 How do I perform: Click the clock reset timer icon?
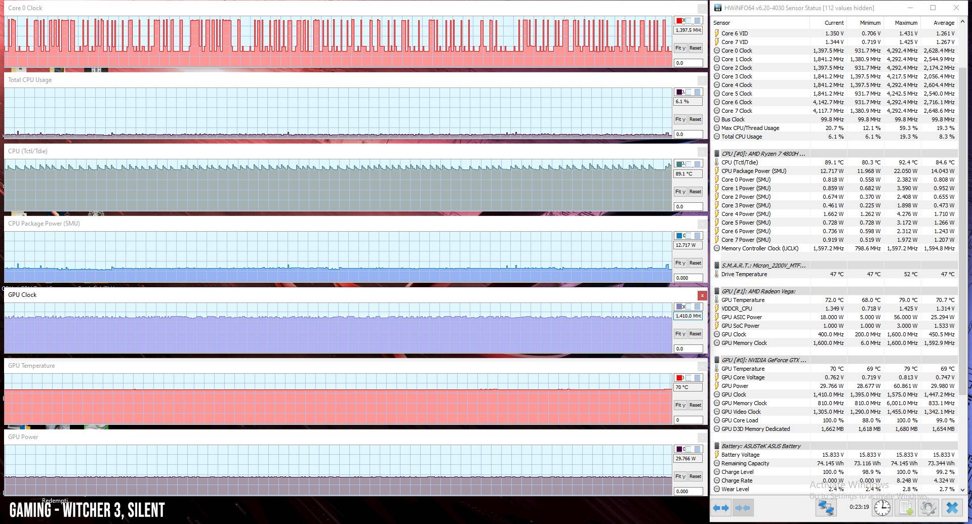pos(882,508)
